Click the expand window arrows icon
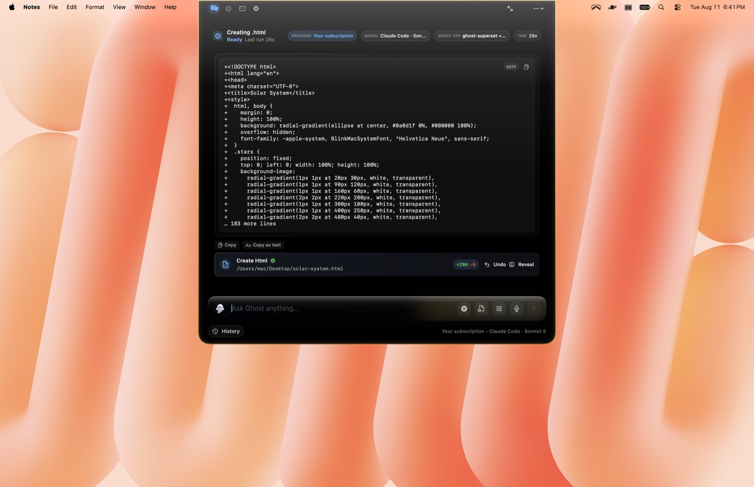This screenshot has width=754, height=487. 510,8
